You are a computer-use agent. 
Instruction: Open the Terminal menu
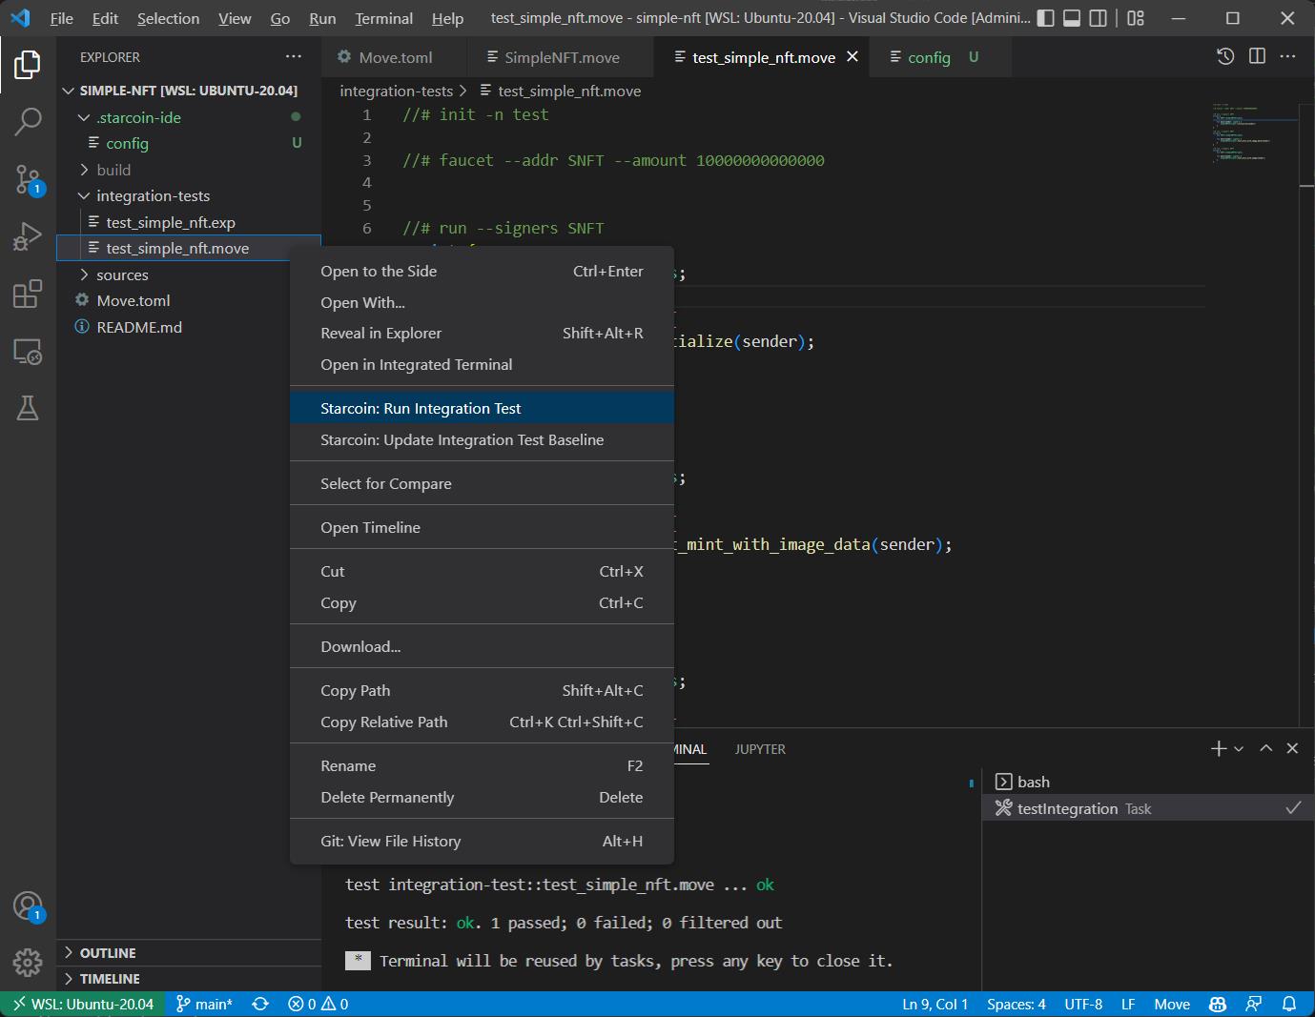pyautogui.click(x=384, y=18)
